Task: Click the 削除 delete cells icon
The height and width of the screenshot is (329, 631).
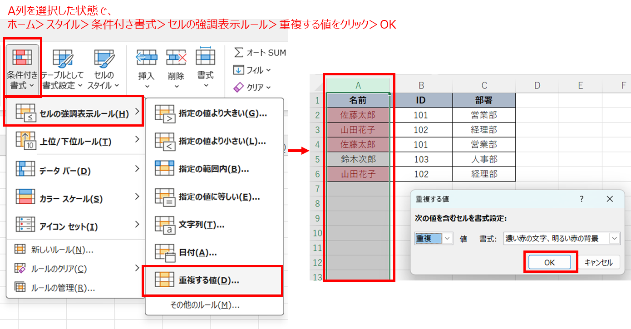Action: (x=176, y=58)
